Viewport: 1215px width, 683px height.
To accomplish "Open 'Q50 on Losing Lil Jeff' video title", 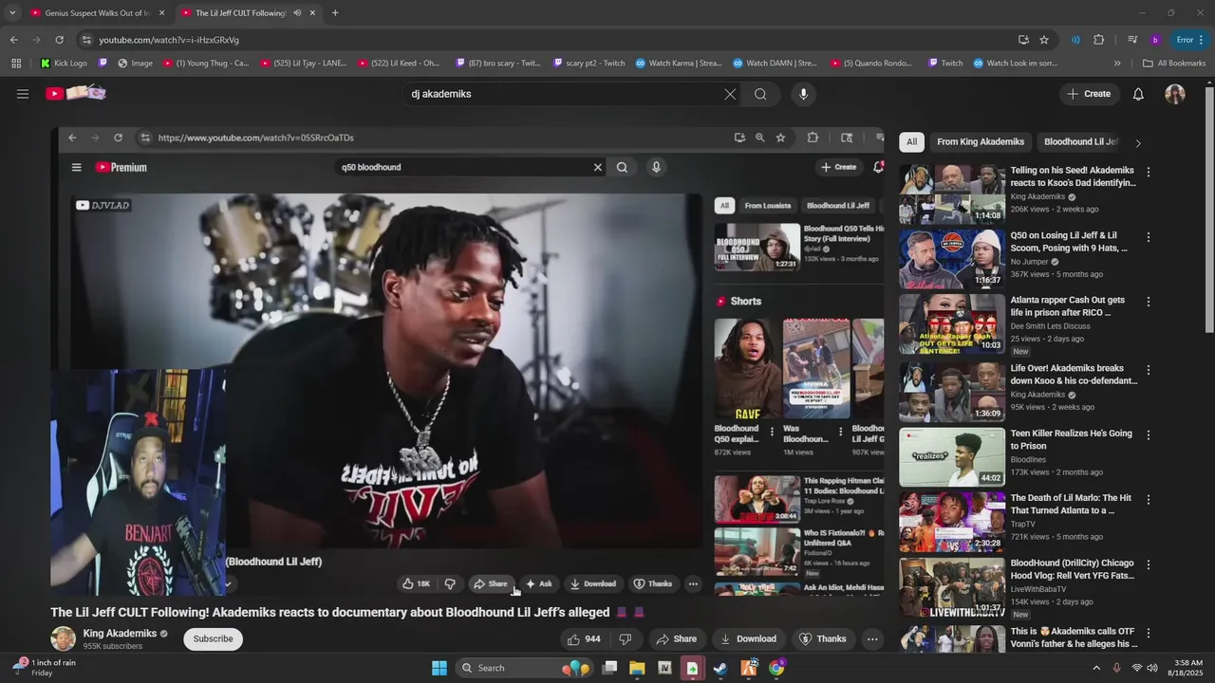I will (1069, 242).
